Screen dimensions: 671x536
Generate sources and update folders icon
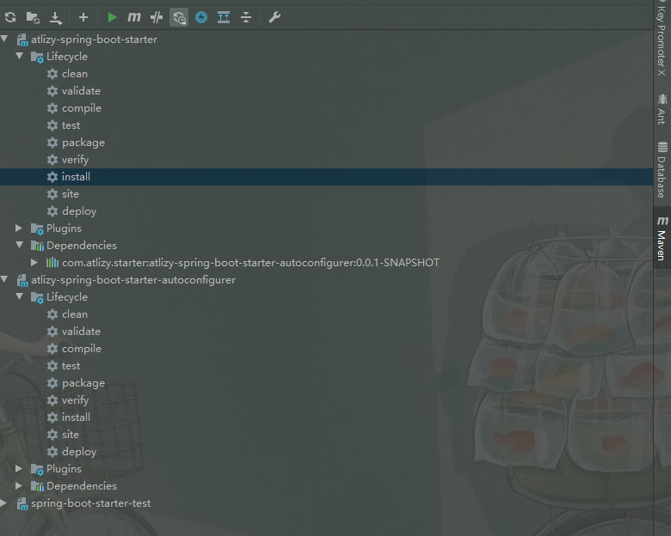[33, 17]
